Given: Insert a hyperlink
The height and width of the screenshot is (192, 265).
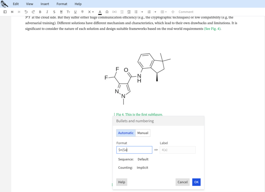Looking at the screenshot, I should coord(114,12).
